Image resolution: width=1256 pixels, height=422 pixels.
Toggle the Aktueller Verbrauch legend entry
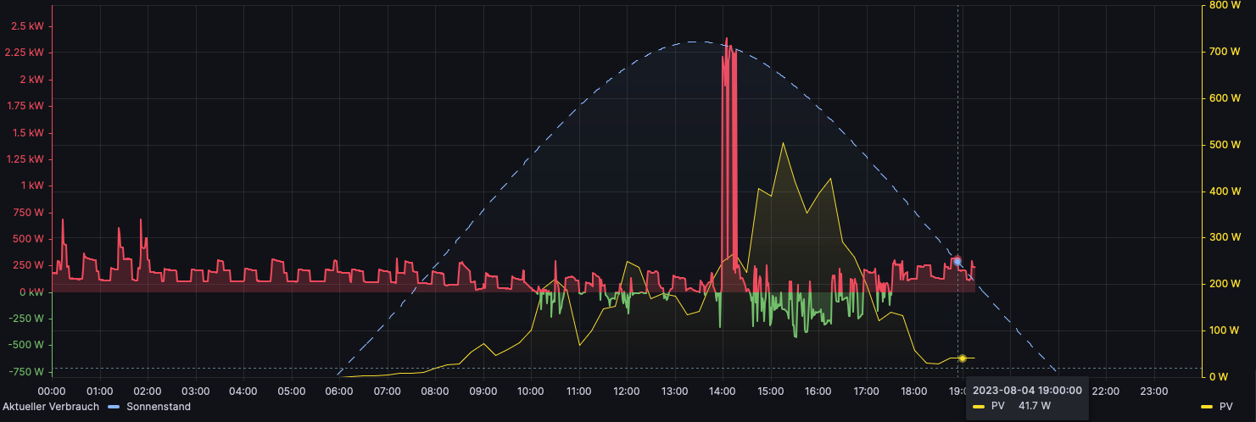coord(50,407)
